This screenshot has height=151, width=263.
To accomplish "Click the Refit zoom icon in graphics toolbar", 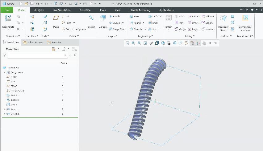I will pyautogui.click(x=127, y=43).
